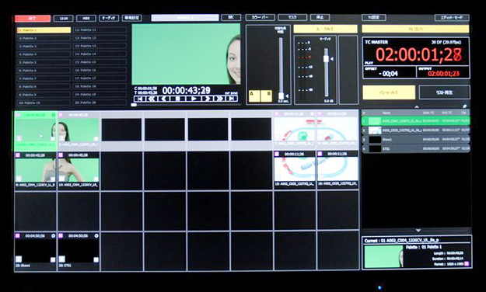Image resolution: width=486 pixels, height=292 pixels.
Task: Select clip 9 thumbnail in second row
Action: [x=36, y=170]
